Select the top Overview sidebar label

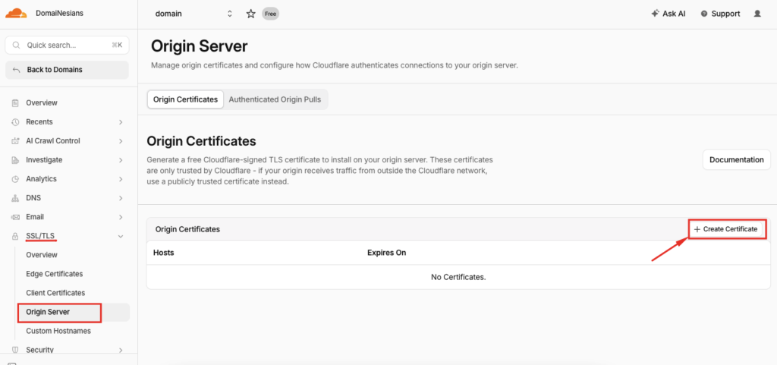pos(42,103)
